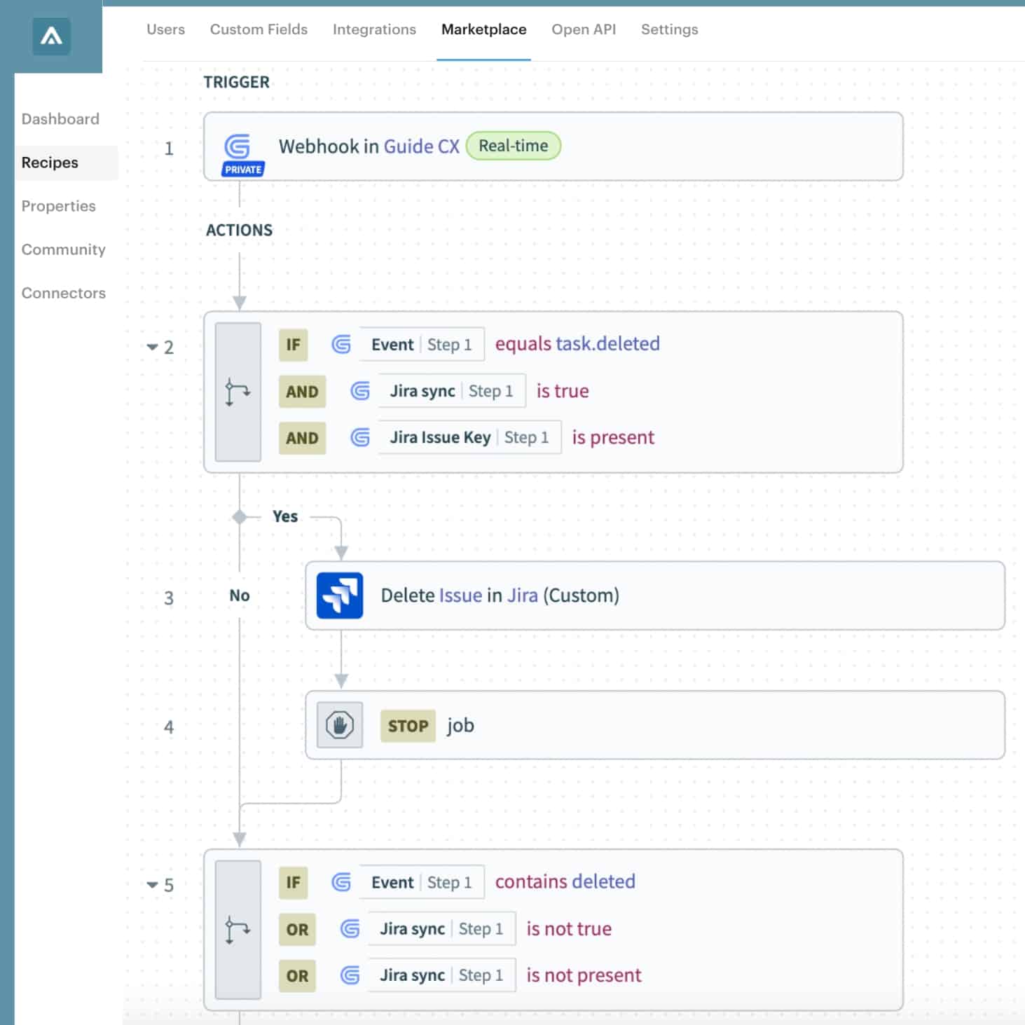Click the Guide CX link in the Webhook trigger
1025x1025 pixels.
point(422,146)
